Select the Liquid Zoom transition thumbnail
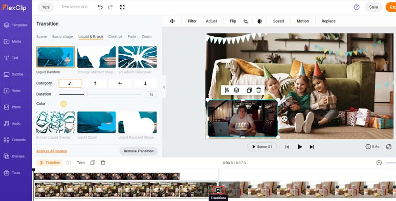Viewport: 396px width, 201px height. (x=97, y=122)
